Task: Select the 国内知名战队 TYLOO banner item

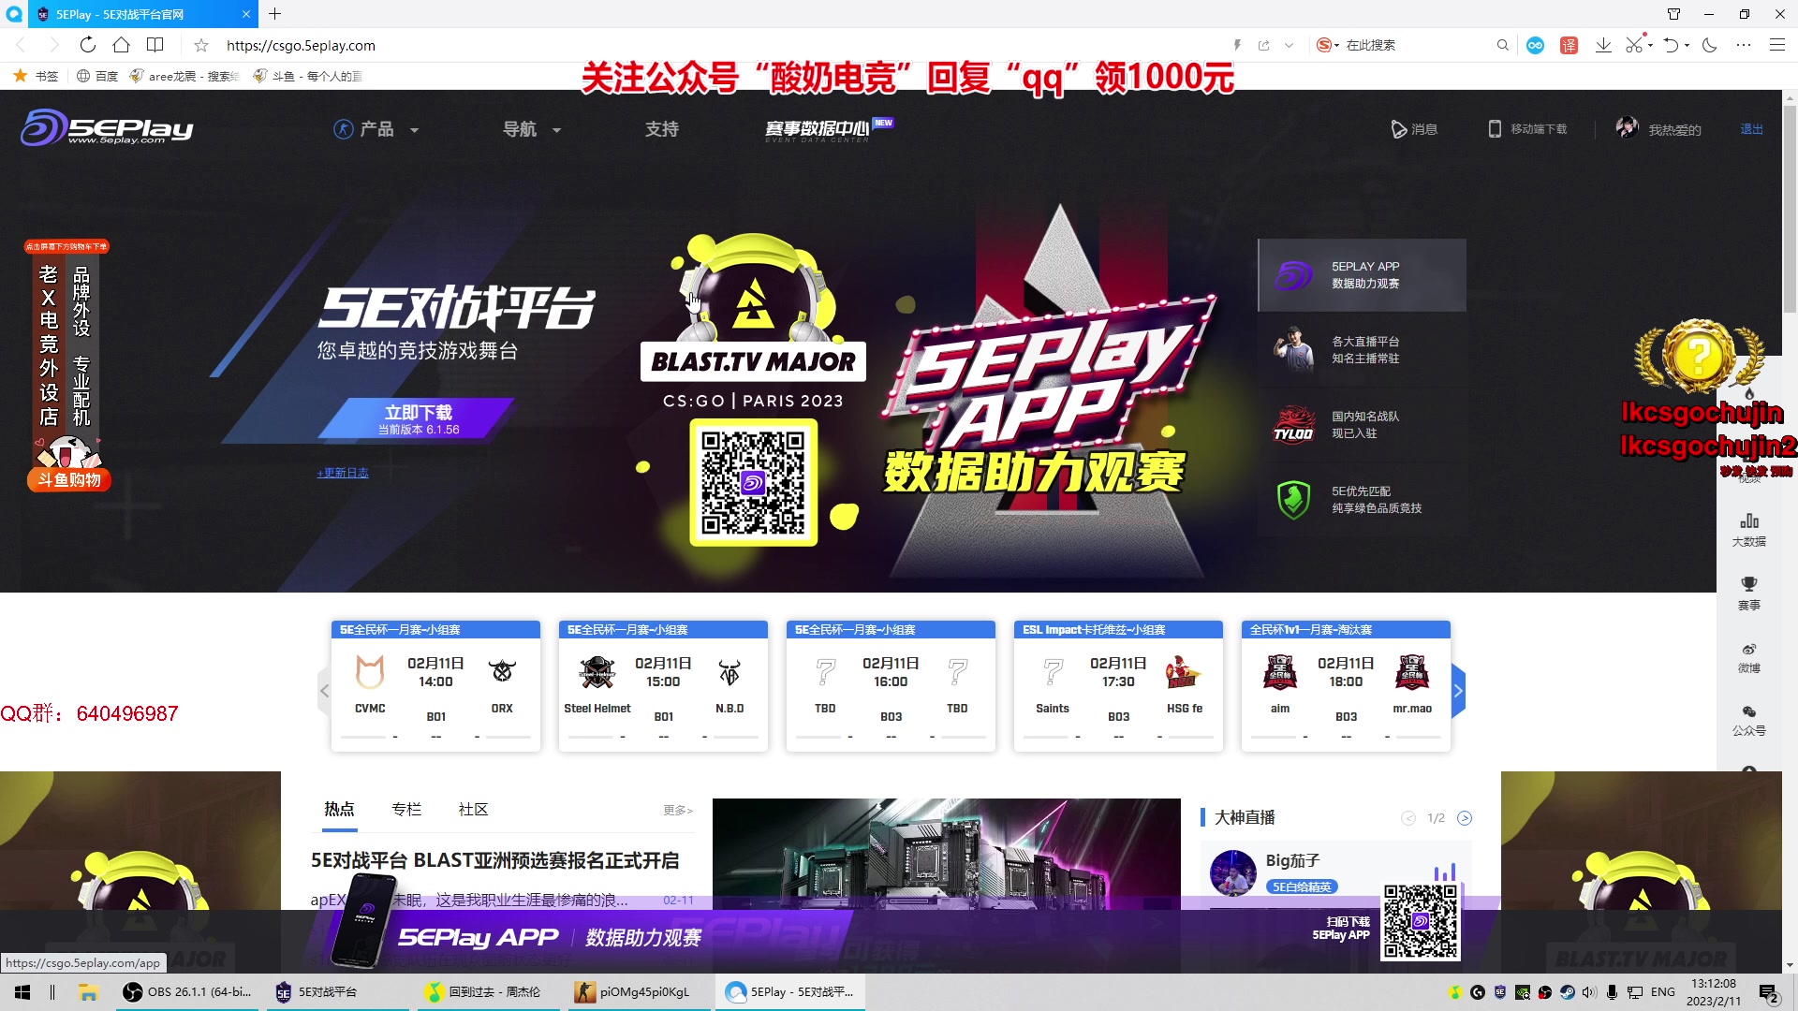Action: [1362, 425]
